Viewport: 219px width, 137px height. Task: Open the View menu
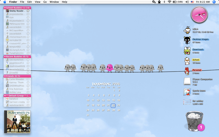click(x=37, y=2)
